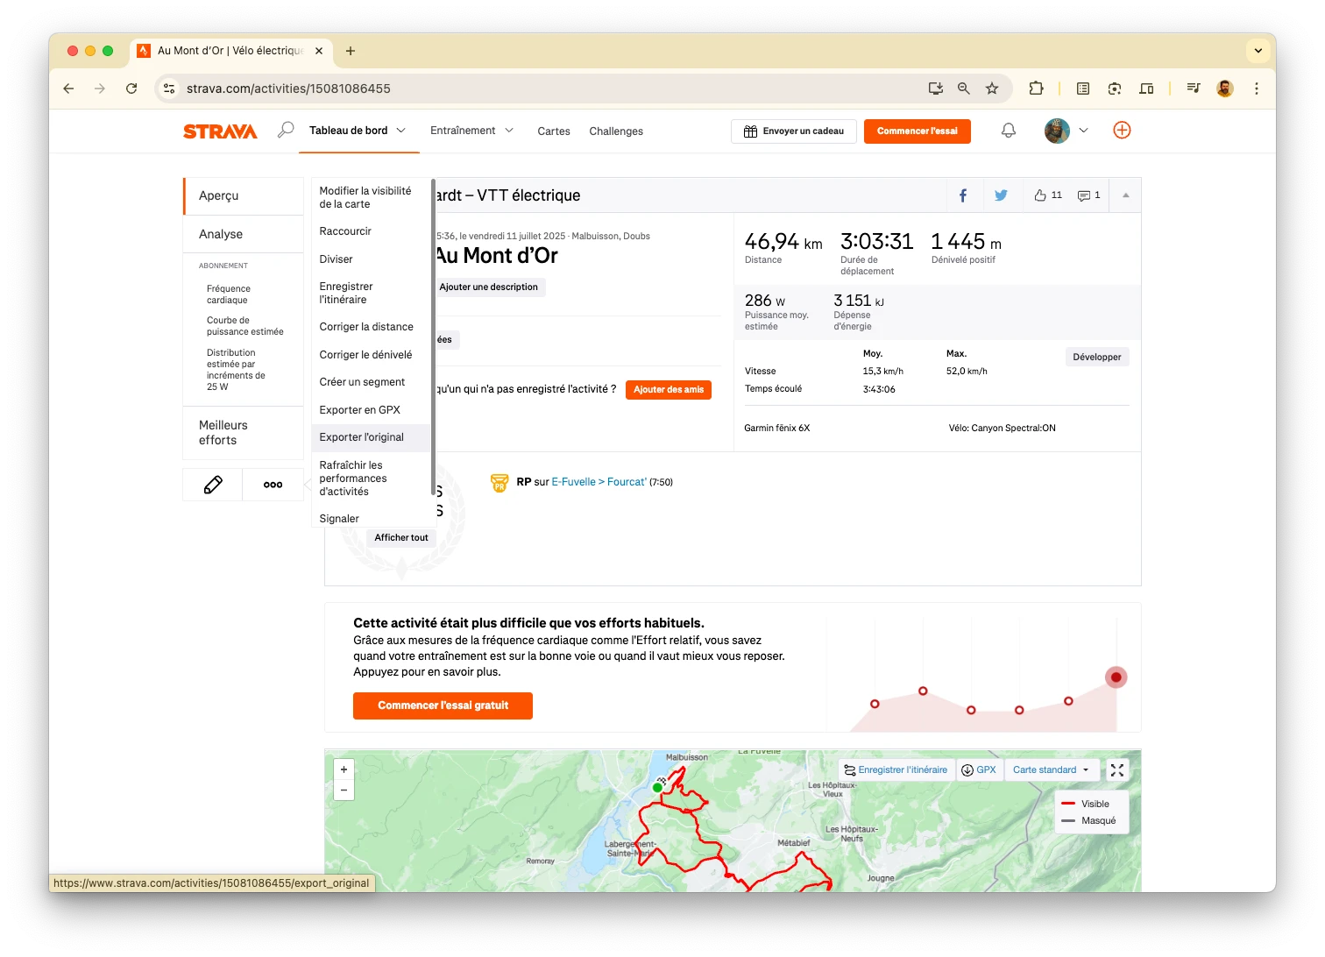Screen dimensions: 1325x957
Task: Collapse the activity header with the up triangle
Action: pyautogui.click(x=1126, y=195)
